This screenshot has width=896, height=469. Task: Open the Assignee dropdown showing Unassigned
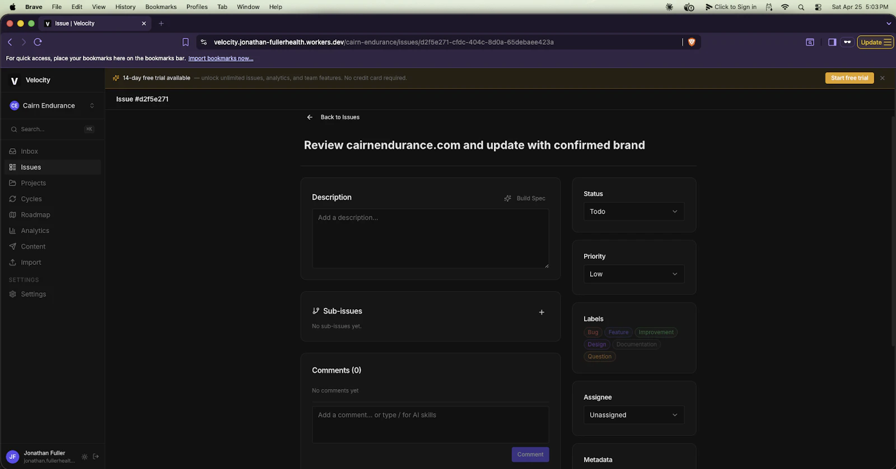pyautogui.click(x=634, y=415)
